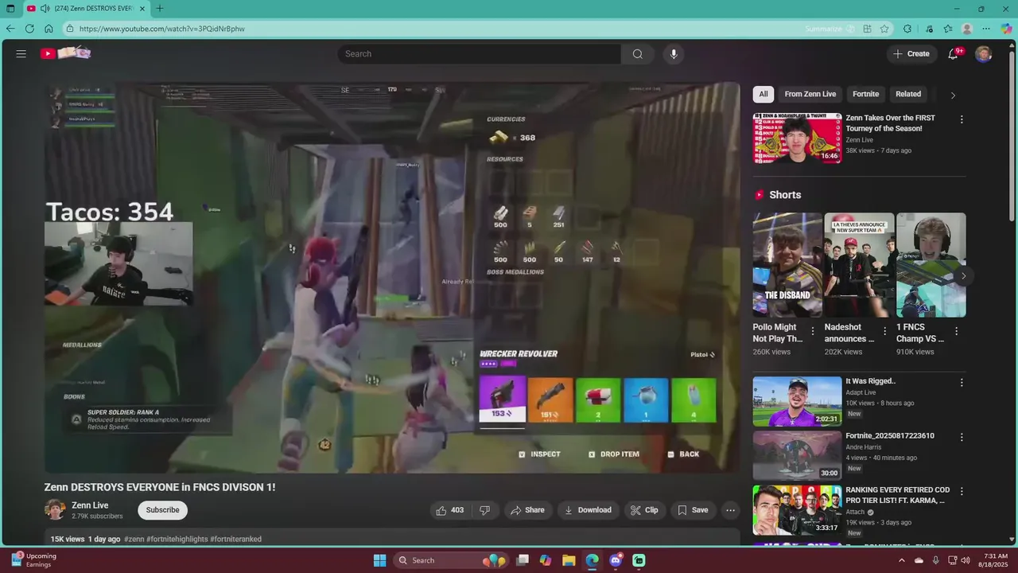The width and height of the screenshot is (1018, 573).
Task: Open YouTube notifications bell
Action: [954, 54]
